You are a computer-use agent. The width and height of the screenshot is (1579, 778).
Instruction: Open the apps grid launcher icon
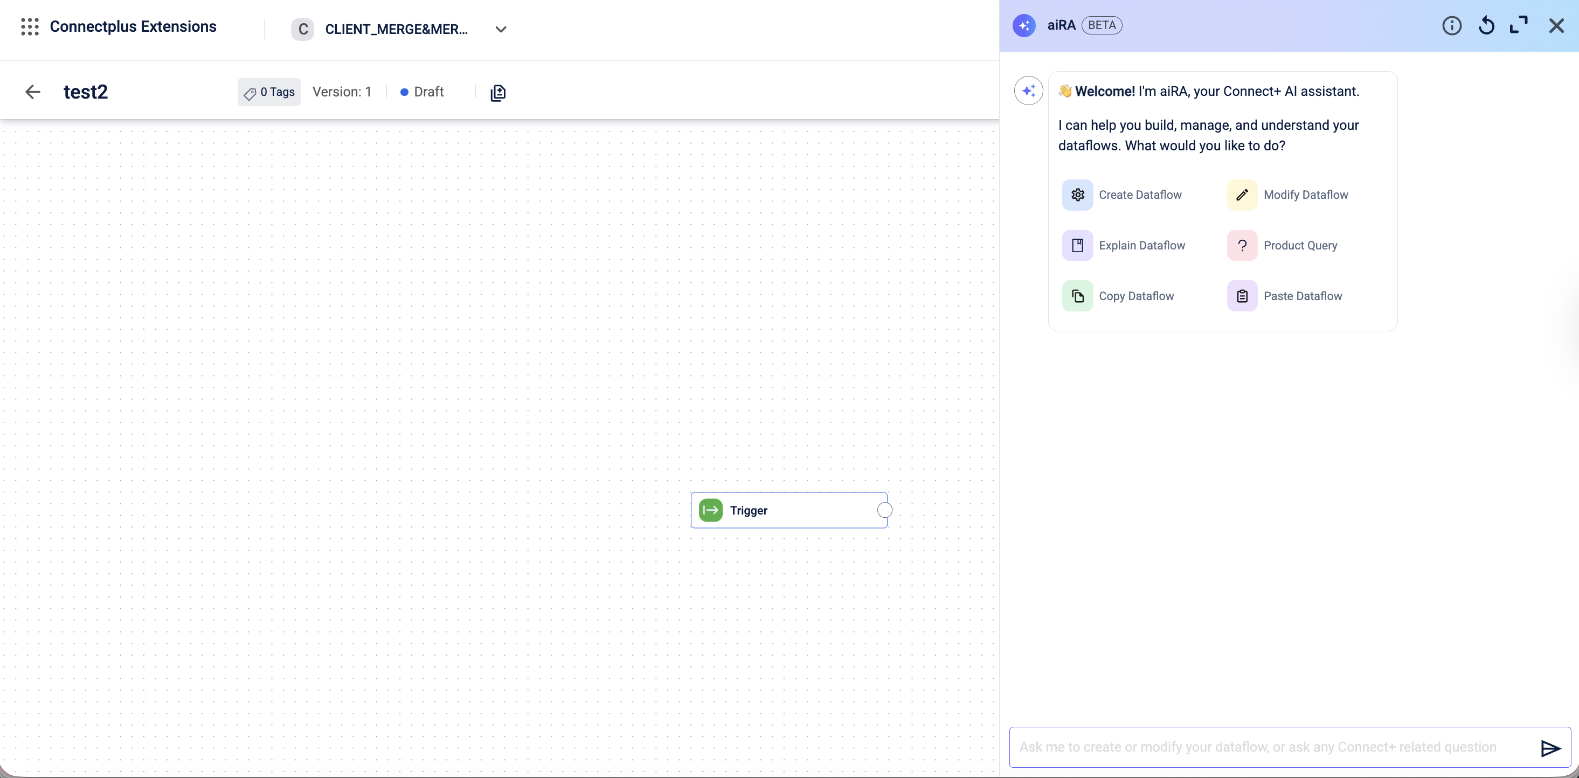[x=30, y=27]
